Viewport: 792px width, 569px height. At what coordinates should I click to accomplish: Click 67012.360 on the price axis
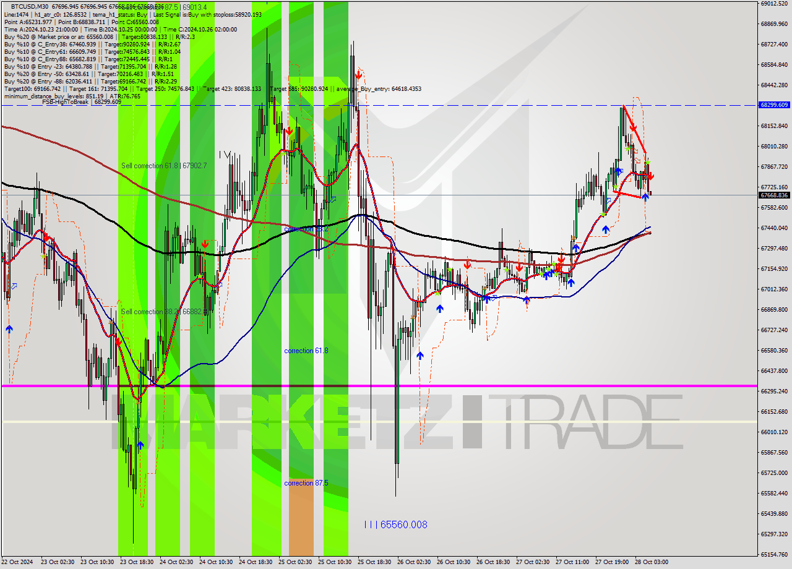tap(774, 289)
